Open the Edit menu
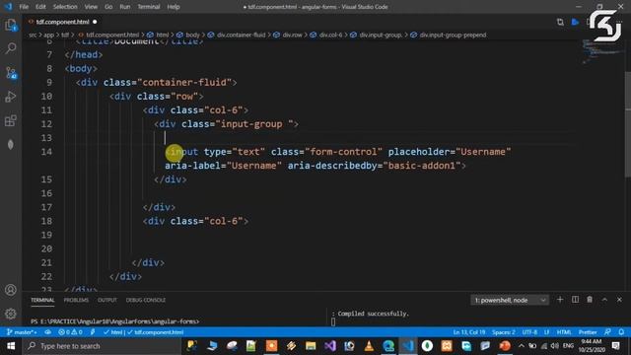This screenshot has height=355, width=631. tap(40, 7)
